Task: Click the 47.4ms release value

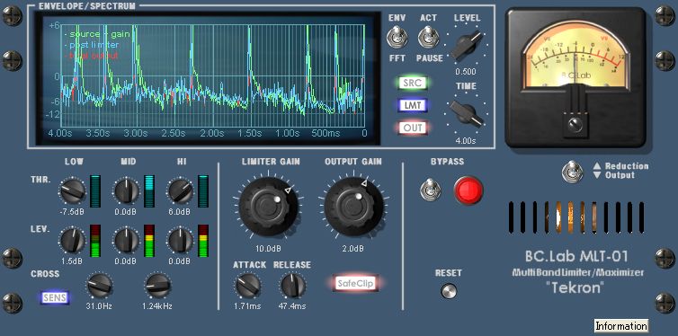Action: (x=292, y=306)
